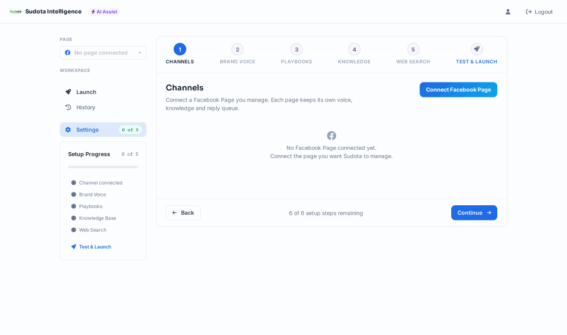Select the Knowledge Base progress item
This screenshot has height=335, width=567.
[94, 218]
